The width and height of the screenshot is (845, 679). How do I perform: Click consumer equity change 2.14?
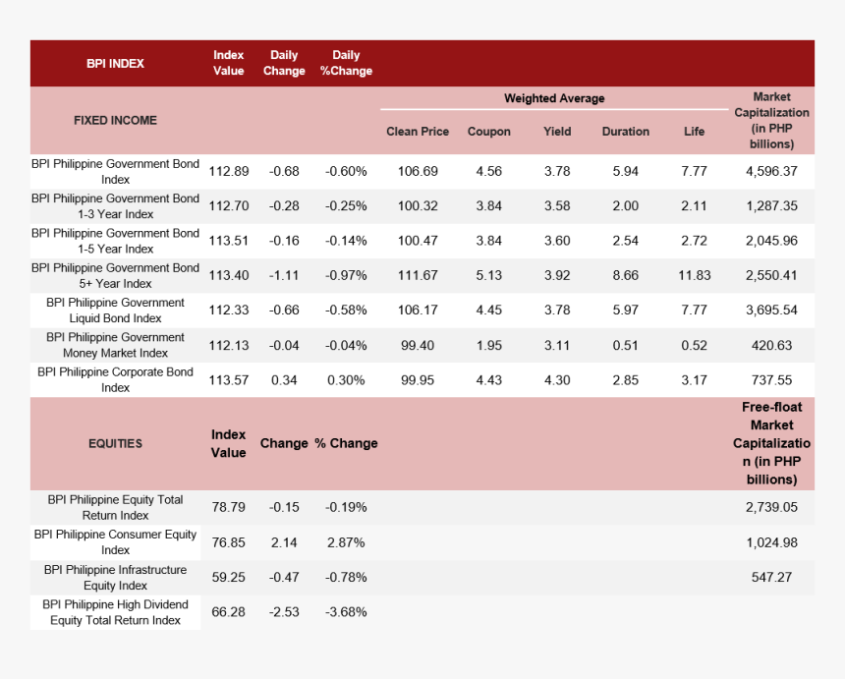click(284, 542)
